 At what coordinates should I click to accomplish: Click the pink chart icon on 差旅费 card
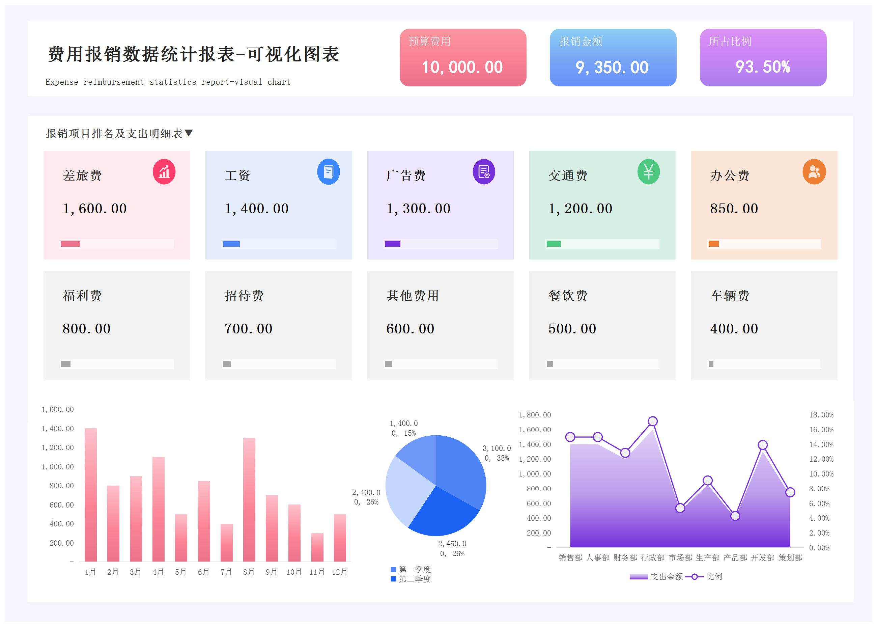coord(164,172)
